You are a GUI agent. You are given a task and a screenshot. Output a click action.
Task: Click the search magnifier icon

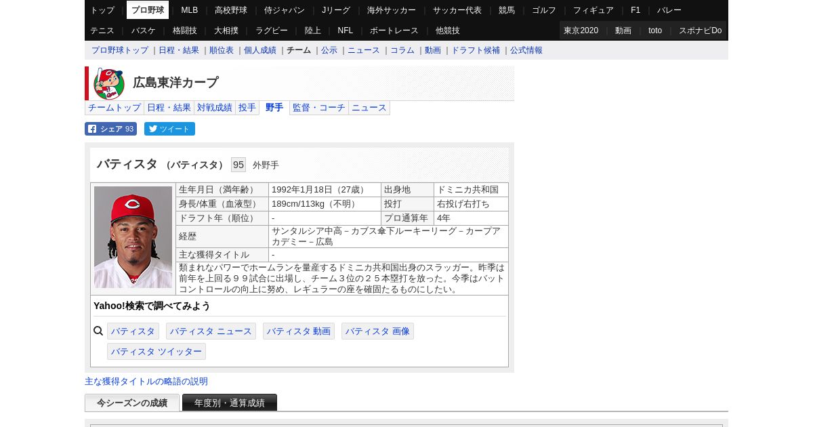pos(98,331)
